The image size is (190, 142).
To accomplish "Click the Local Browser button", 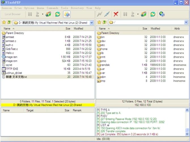I will pyautogui.click(x=13, y=14).
